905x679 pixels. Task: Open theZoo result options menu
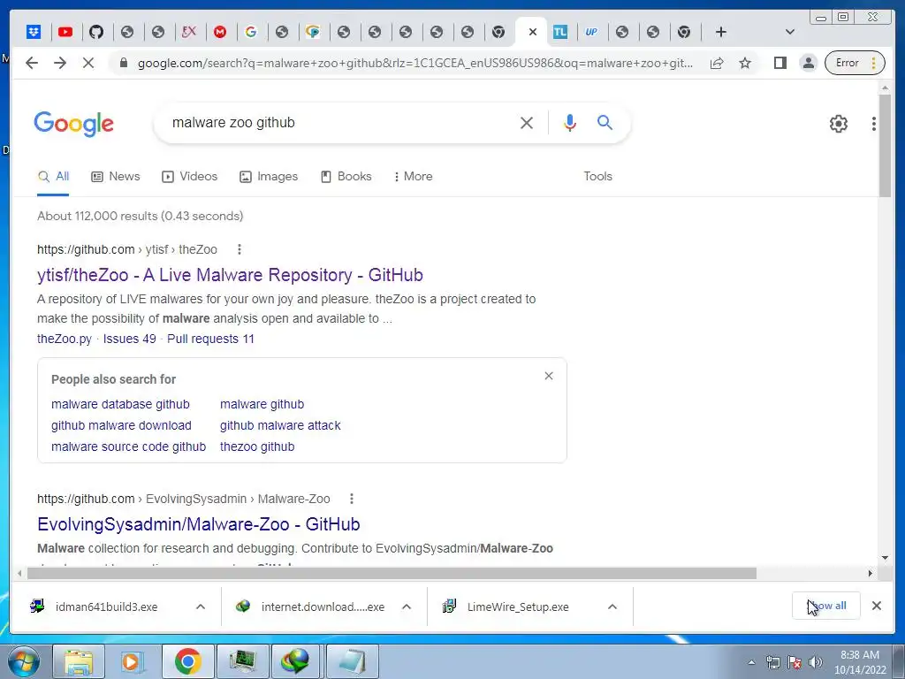[239, 249]
